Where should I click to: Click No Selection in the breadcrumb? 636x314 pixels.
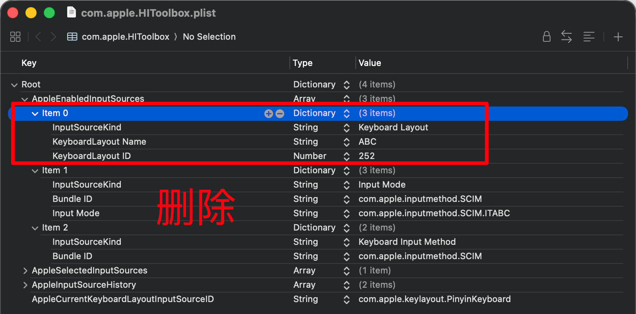point(209,37)
